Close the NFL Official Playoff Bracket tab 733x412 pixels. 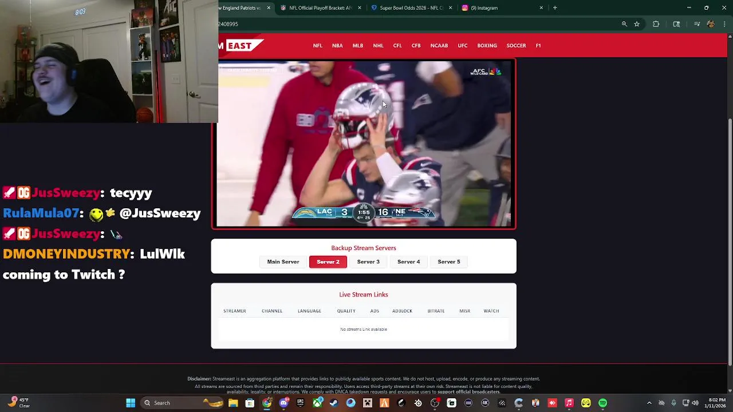360,8
